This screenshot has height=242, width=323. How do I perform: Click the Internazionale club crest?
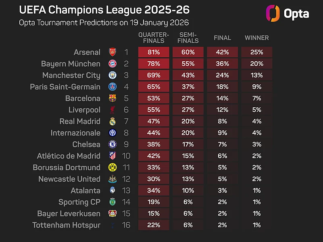[113, 133]
